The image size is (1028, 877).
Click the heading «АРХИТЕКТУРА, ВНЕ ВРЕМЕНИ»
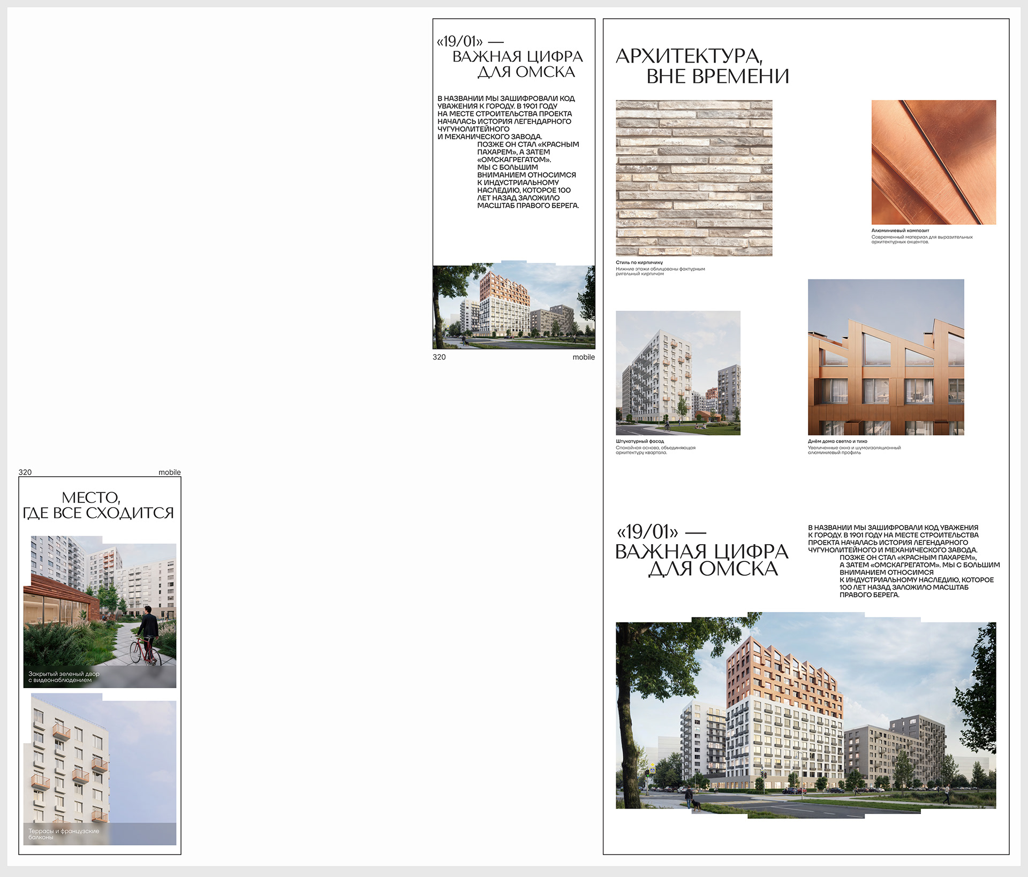point(702,66)
